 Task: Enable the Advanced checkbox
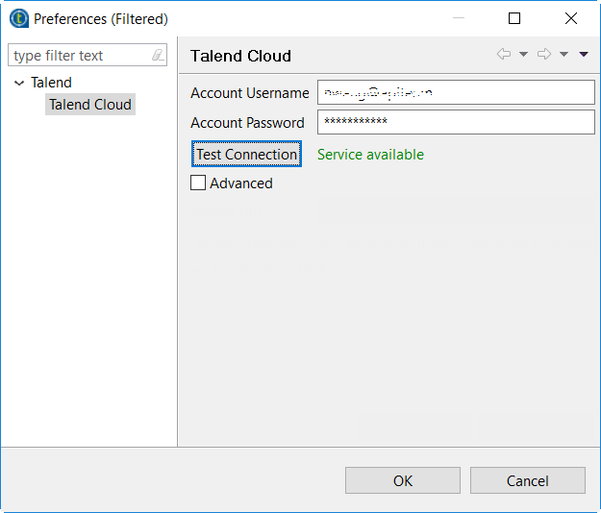click(x=198, y=183)
